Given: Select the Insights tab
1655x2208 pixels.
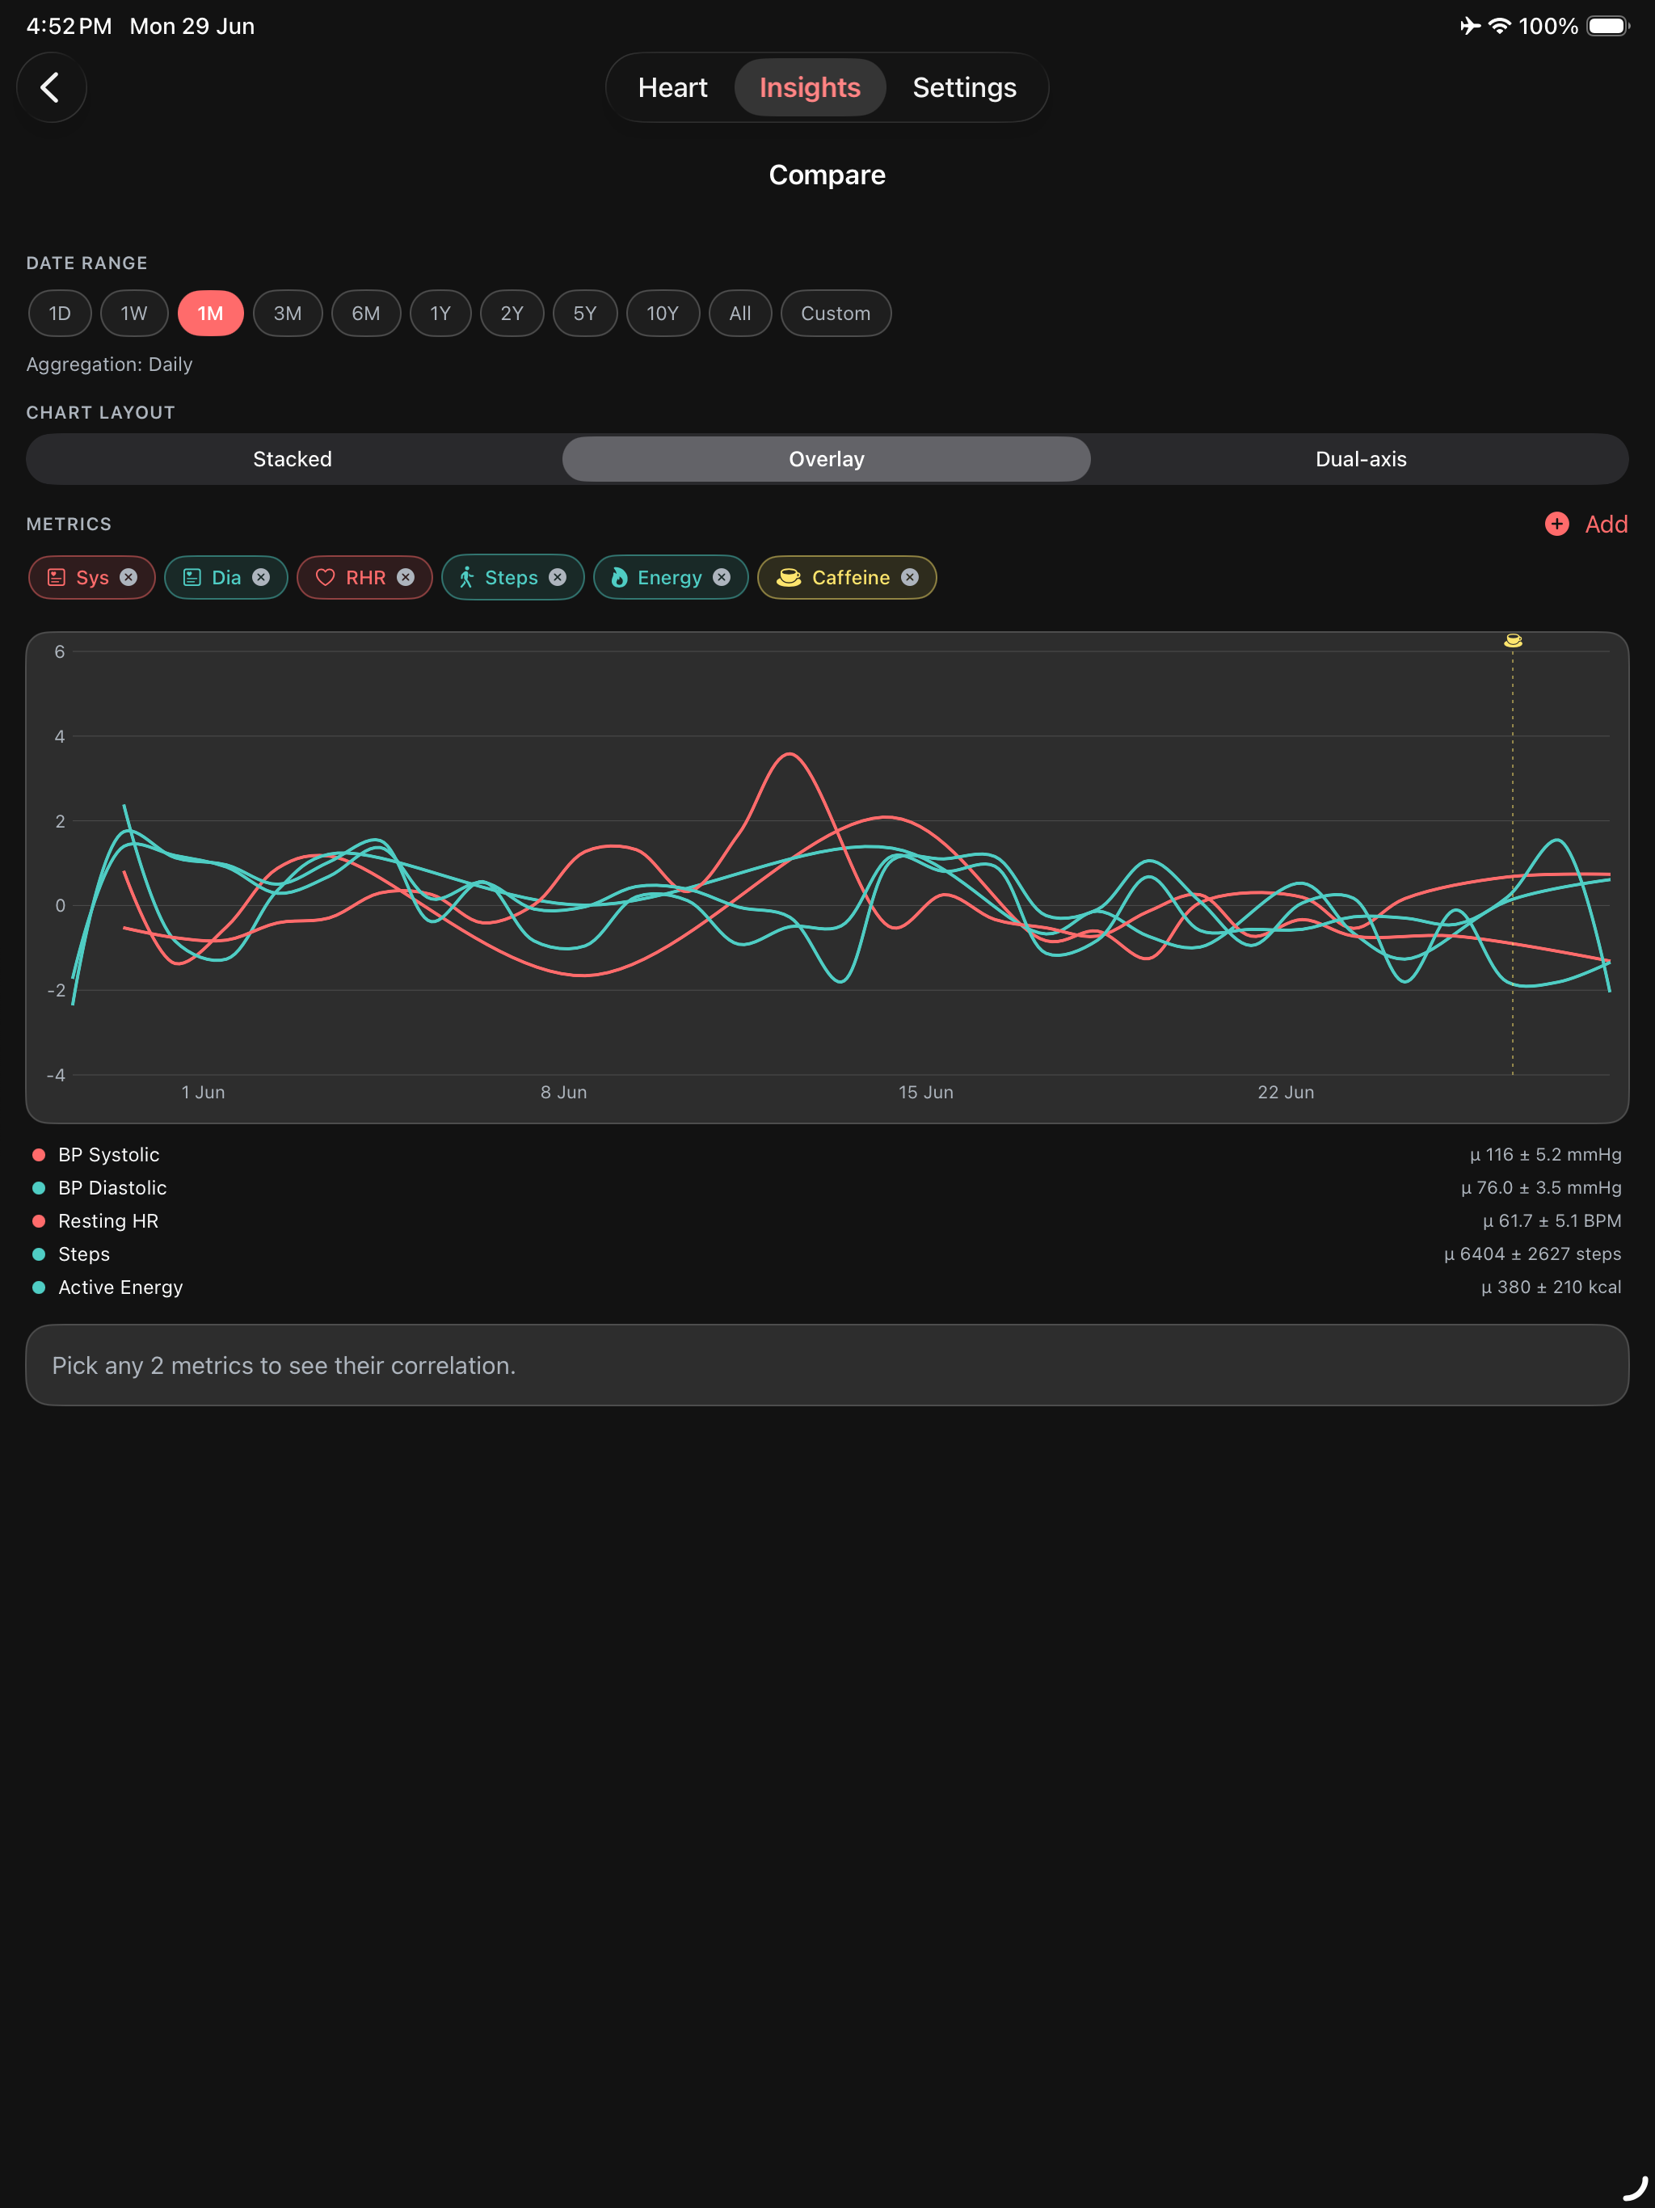Looking at the screenshot, I should [x=810, y=88].
